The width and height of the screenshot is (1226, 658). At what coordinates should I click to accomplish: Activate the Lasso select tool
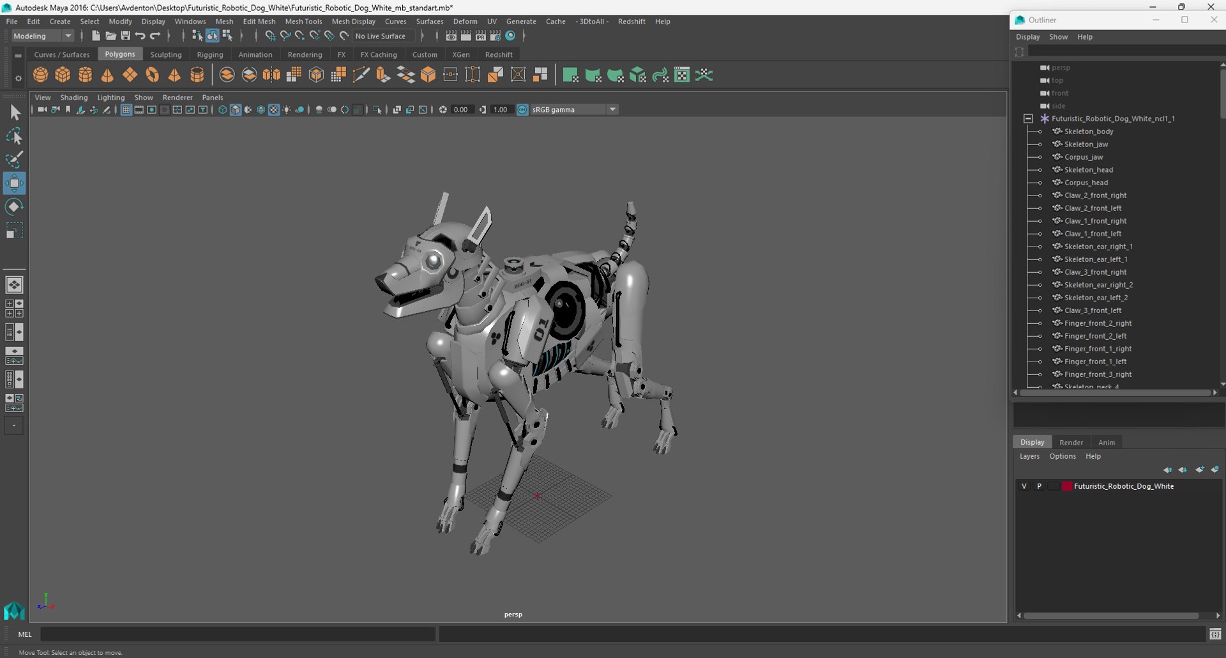[14, 136]
